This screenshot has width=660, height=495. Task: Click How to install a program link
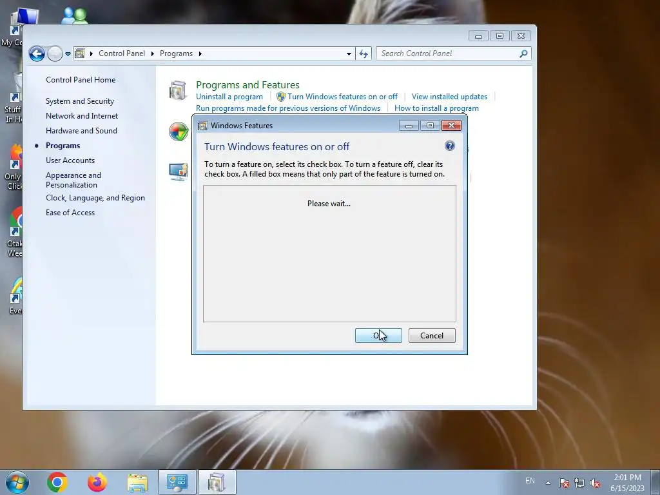click(436, 108)
